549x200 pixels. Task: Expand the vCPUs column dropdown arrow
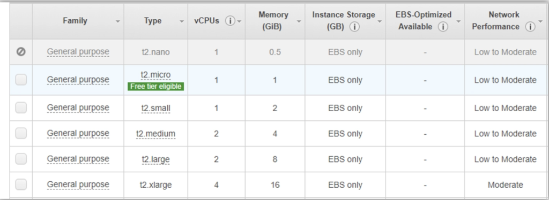(x=239, y=21)
